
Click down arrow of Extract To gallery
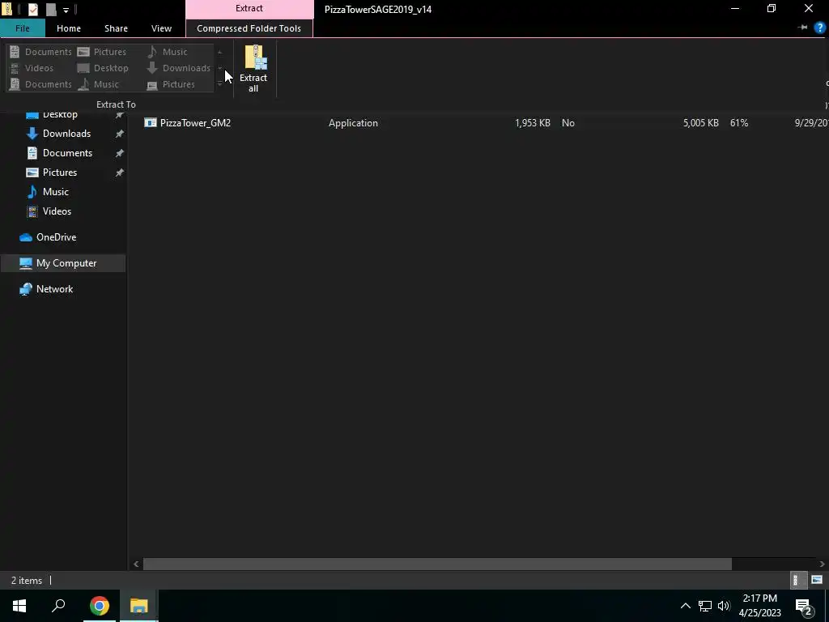(220, 68)
